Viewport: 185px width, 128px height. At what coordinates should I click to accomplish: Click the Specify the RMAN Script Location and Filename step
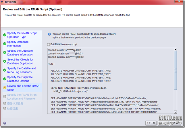(x=22, y=97)
